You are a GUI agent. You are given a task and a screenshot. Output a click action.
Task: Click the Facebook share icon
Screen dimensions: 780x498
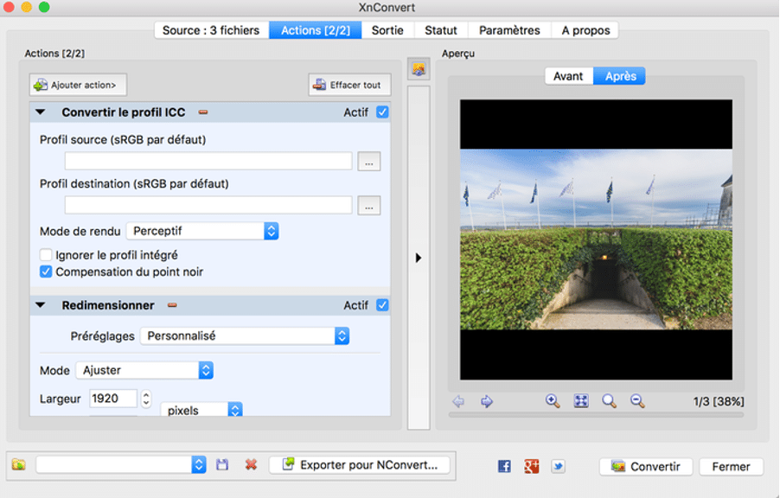pos(504,466)
